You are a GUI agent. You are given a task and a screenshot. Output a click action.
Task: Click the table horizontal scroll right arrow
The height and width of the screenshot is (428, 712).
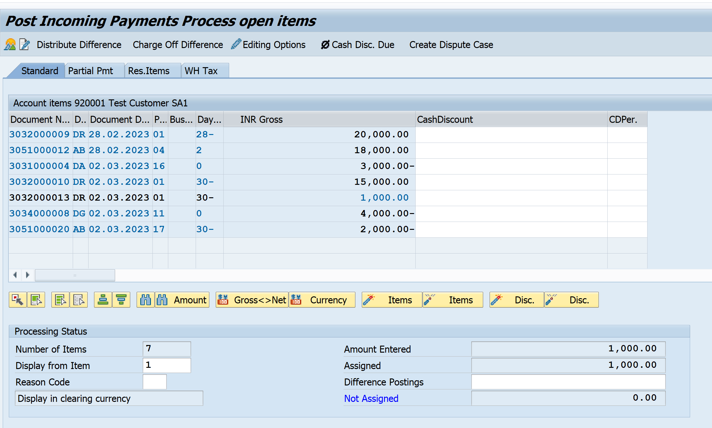[27, 275]
